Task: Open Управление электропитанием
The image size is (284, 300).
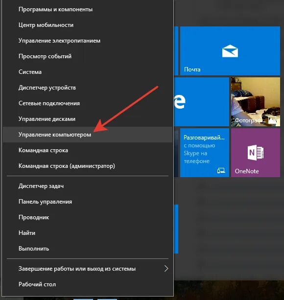Action: (88, 41)
